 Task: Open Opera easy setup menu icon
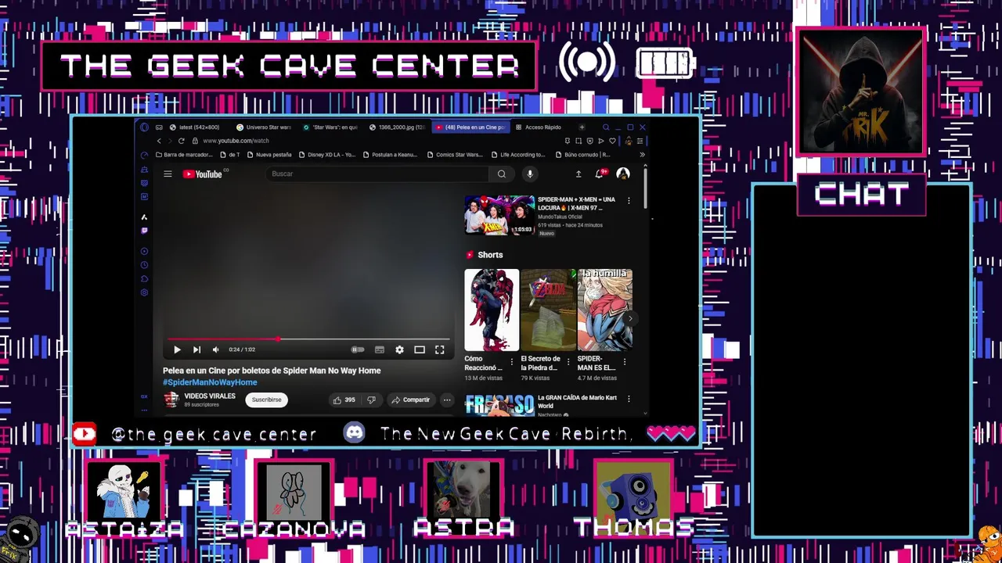tap(640, 141)
